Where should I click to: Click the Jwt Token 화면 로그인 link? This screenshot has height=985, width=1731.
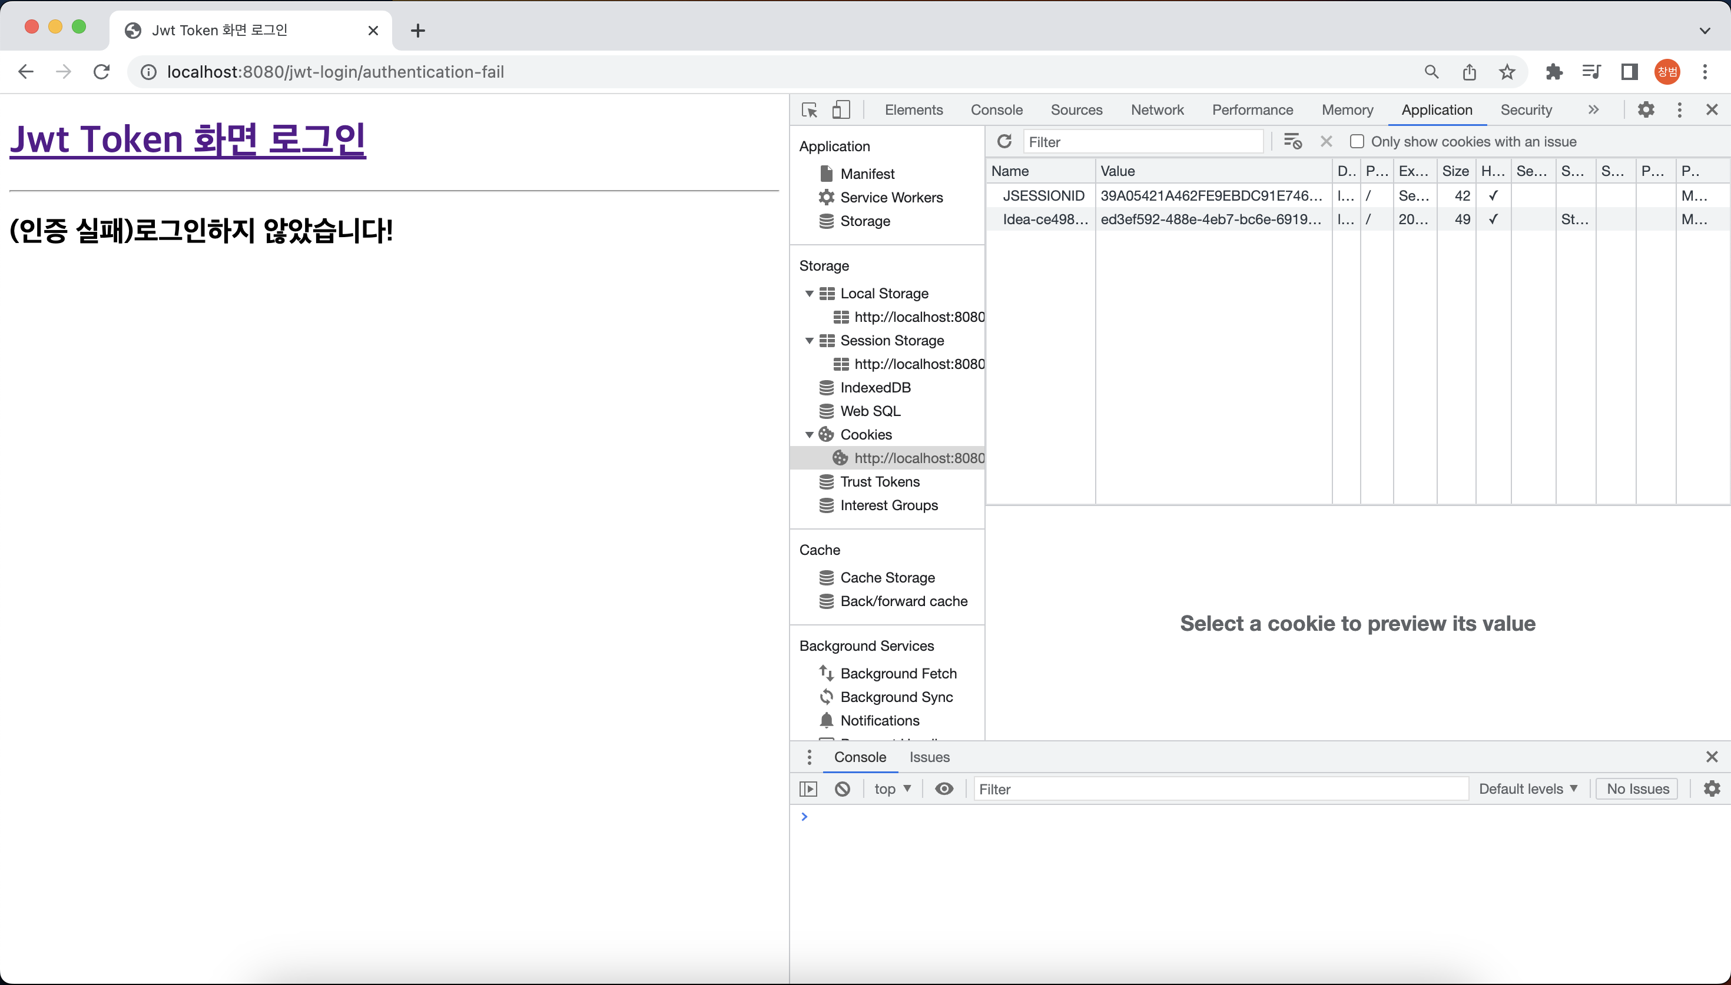coord(187,139)
